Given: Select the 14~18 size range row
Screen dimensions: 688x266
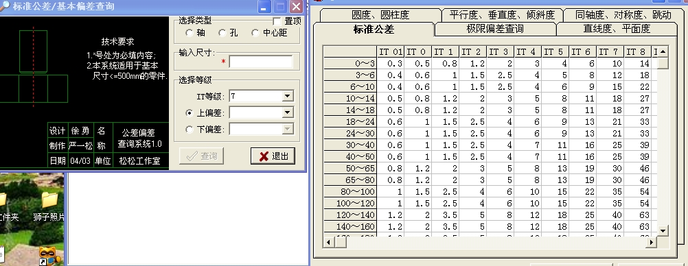Looking at the screenshot, I should 350,110.
